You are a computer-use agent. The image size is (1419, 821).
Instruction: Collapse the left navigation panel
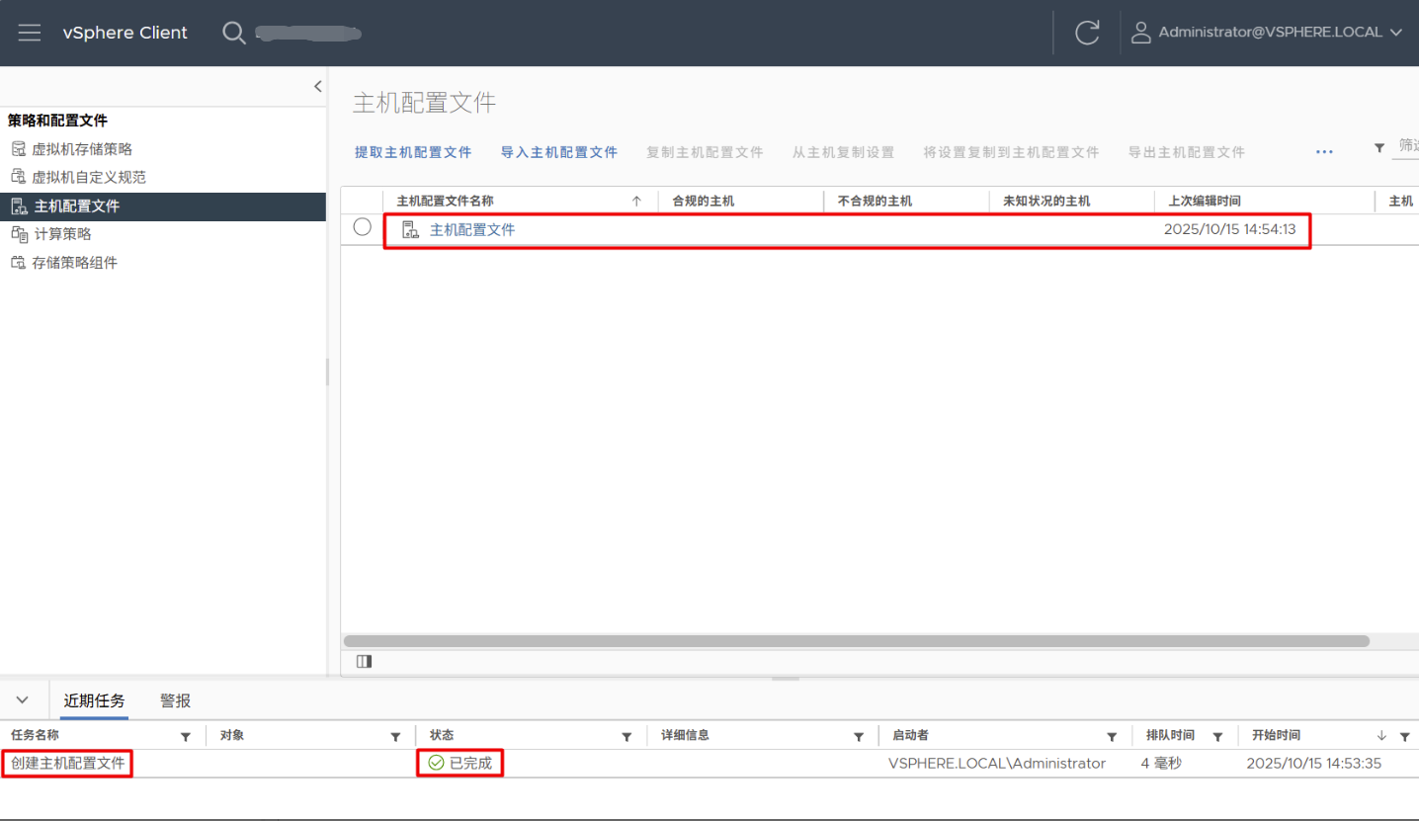point(317,86)
